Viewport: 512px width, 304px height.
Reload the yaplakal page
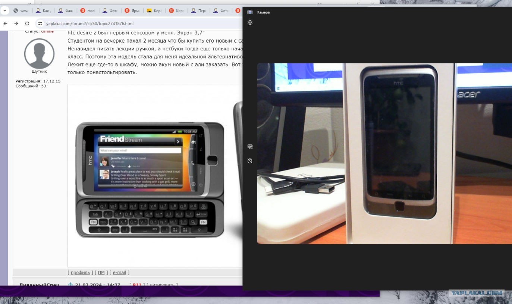tap(27, 23)
